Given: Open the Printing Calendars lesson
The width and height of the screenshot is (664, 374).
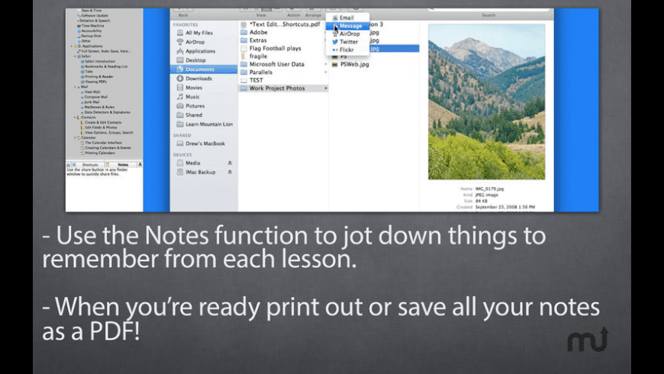Looking at the screenshot, I should tap(100, 153).
